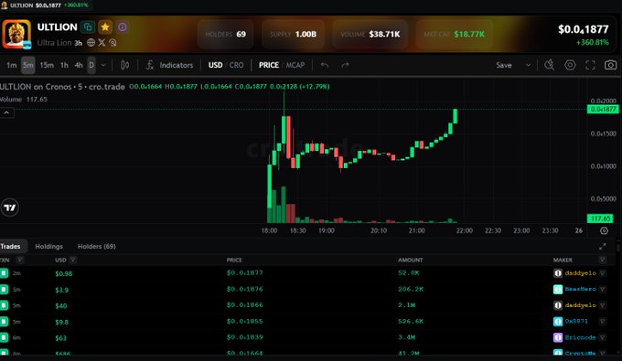
Task: Select the 1m timeframe
Action: (x=12, y=65)
